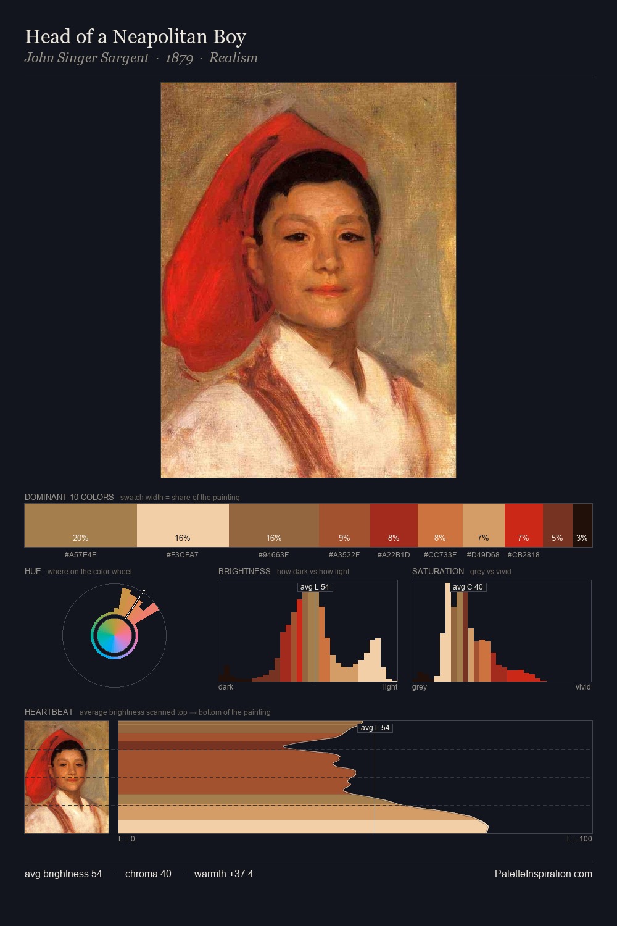Image resolution: width=617 pixels, height=926 pixels.
Task: Click footer stat 'chroma 40'
Action: pos(148,874)
